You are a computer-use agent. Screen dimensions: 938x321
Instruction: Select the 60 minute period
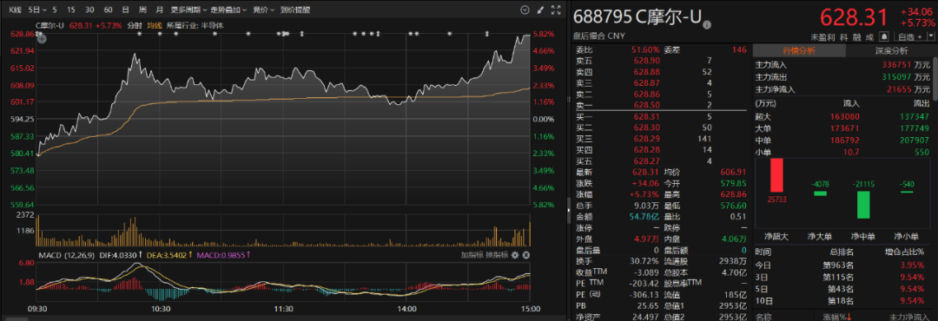tap(108, 10)
